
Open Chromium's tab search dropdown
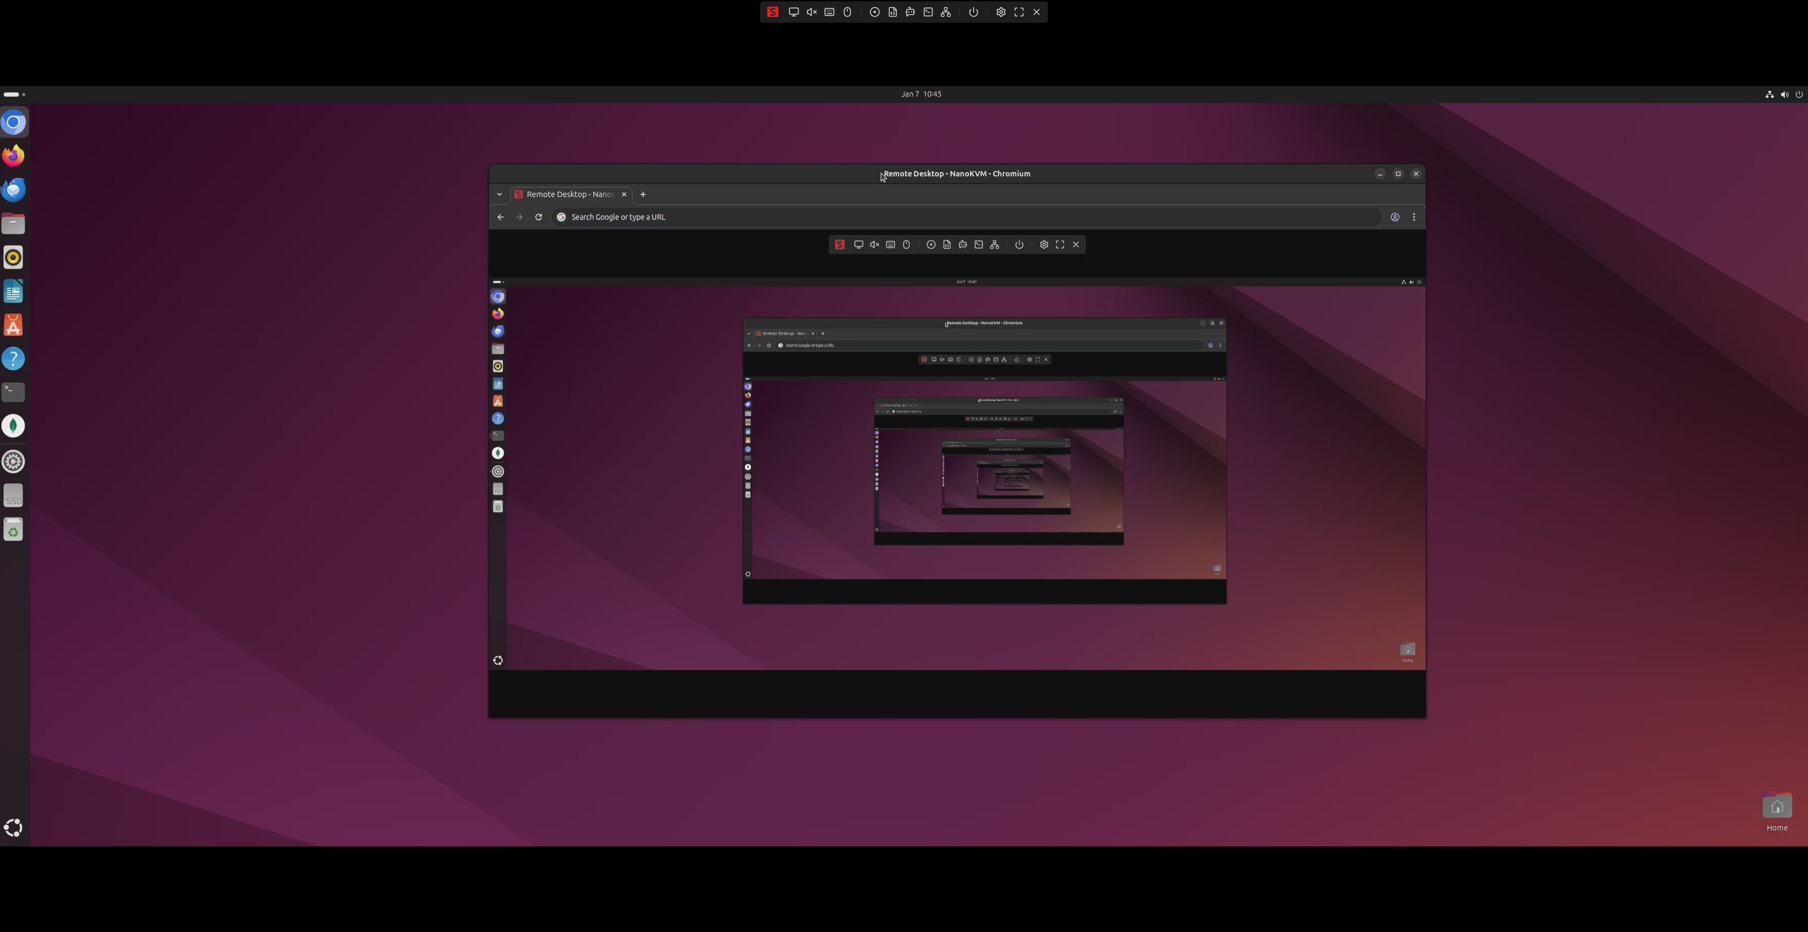click(x=499, y=194)
